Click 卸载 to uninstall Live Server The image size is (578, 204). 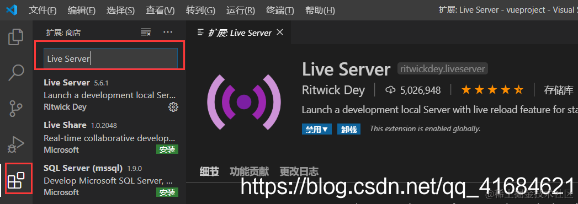(349, 129)
